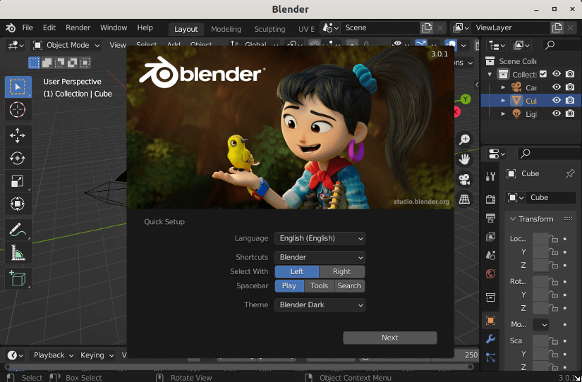Hide the Cube in viewport

click(x=557, y=101)
